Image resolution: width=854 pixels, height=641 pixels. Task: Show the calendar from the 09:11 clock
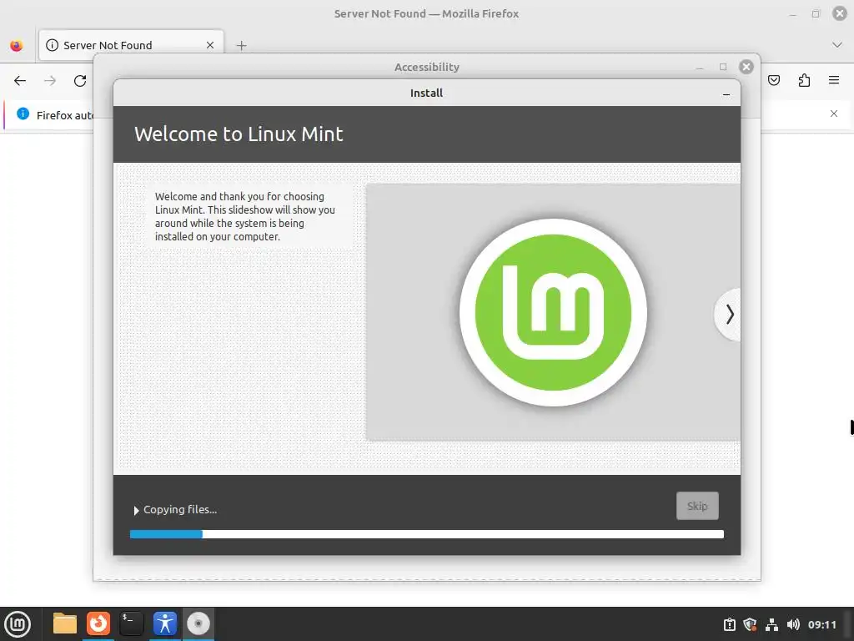coord(821,624)
